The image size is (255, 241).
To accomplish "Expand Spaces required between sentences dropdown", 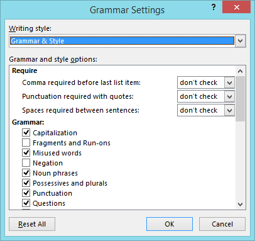I will pos(229,110).
